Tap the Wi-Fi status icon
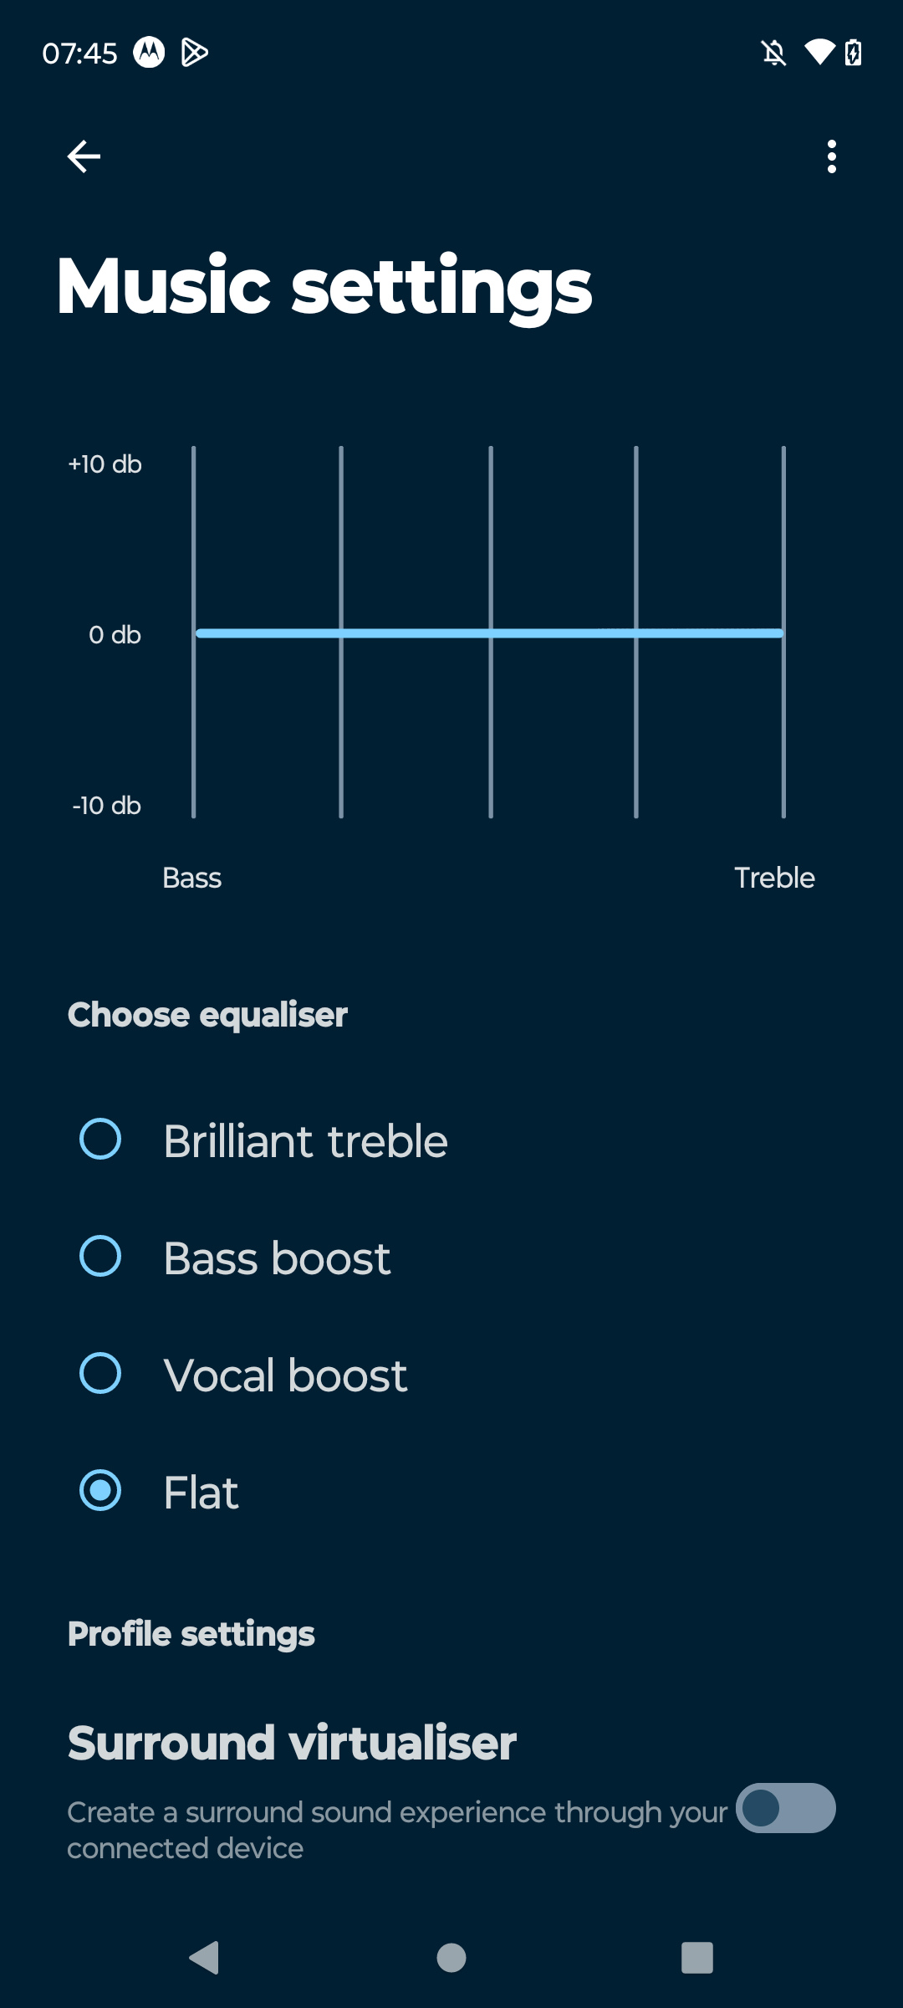Screen dimensions: 903x2008 819,53
